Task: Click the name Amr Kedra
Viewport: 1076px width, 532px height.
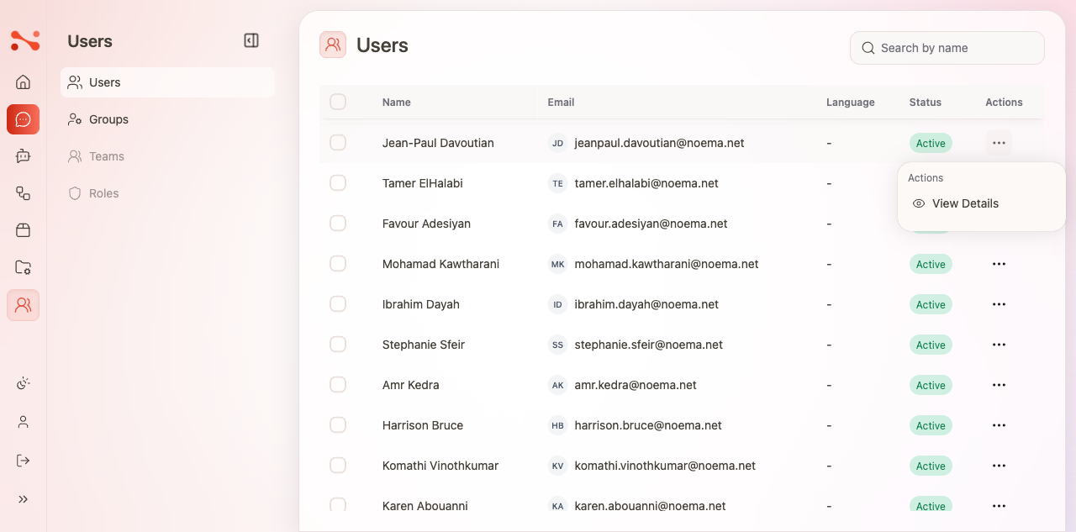Action: 411,385
